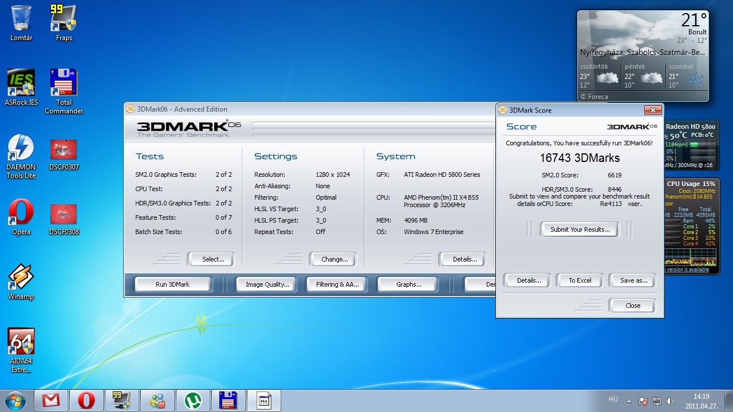This screenshot has height=412, width=733.
Task: Click the SM2.0 Score value 6619
Action: point(614,175)
